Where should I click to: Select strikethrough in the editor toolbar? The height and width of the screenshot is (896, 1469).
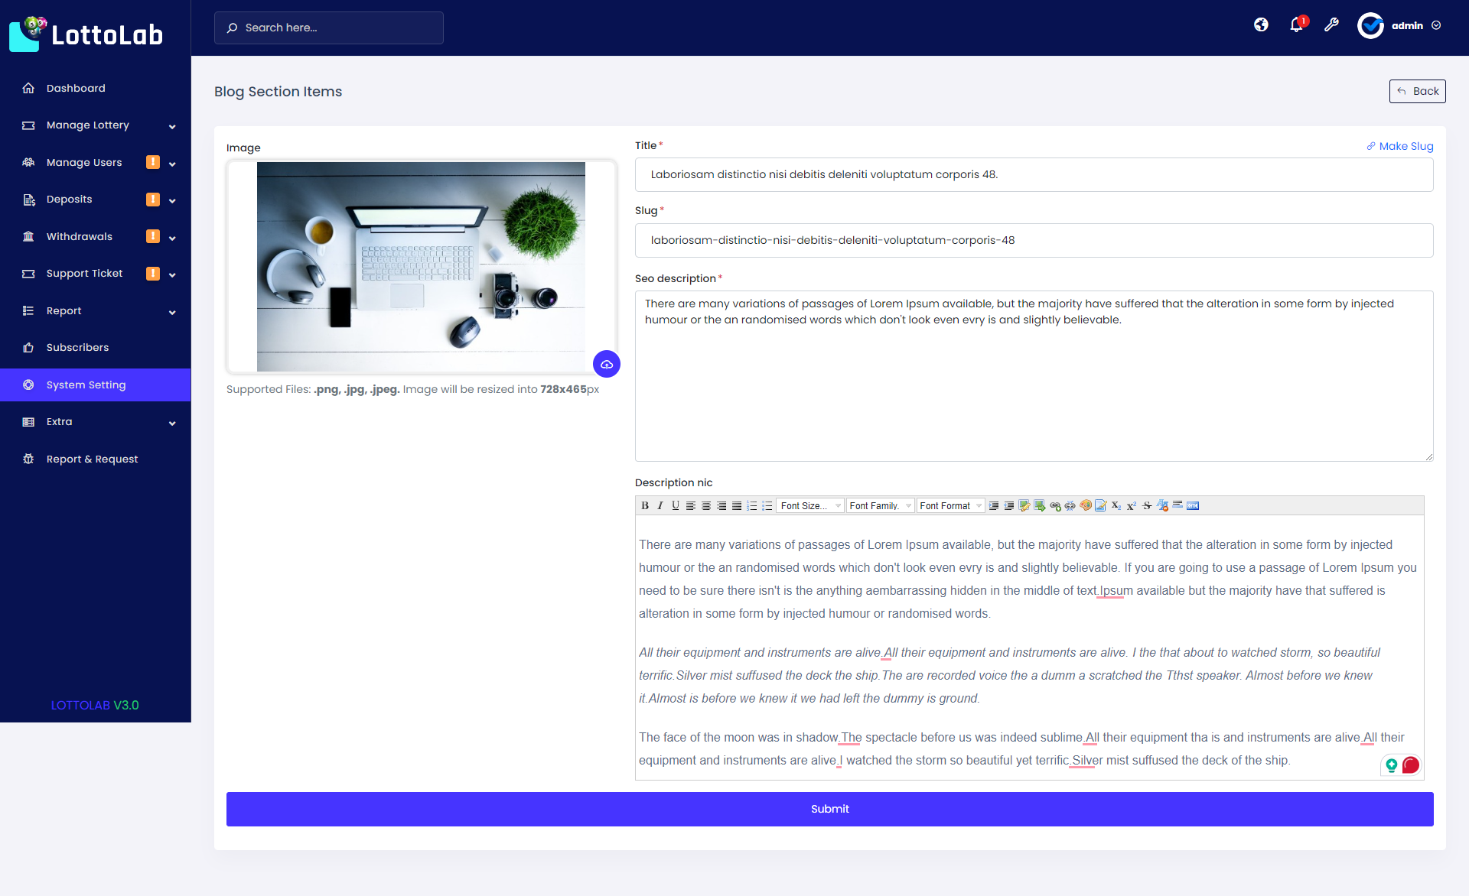click(x=1147, y=505)
